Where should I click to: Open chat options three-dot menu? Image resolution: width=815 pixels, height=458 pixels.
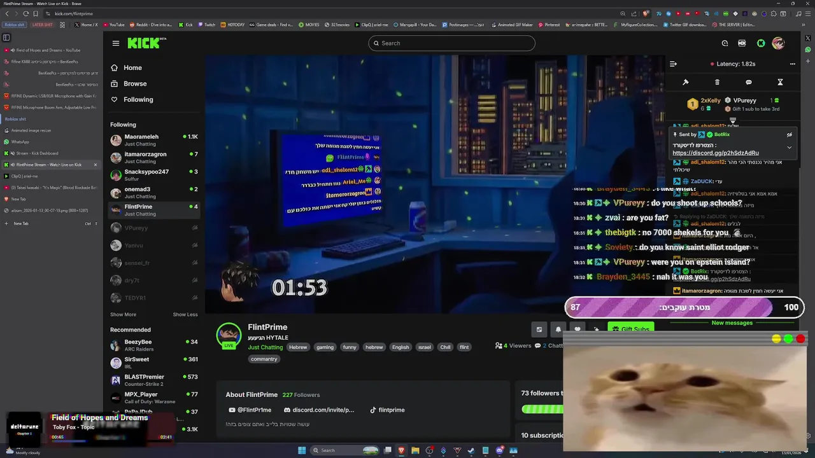793,64
